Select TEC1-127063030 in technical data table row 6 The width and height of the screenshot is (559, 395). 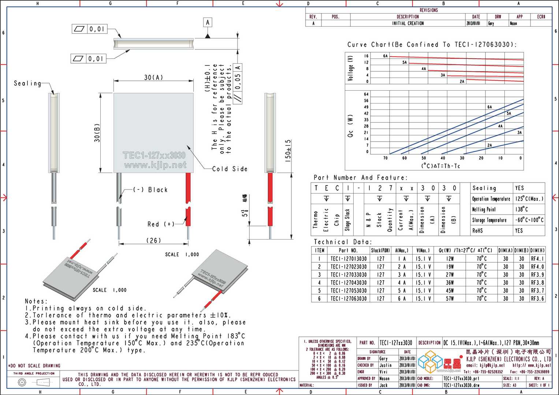[x=349, y=299]
